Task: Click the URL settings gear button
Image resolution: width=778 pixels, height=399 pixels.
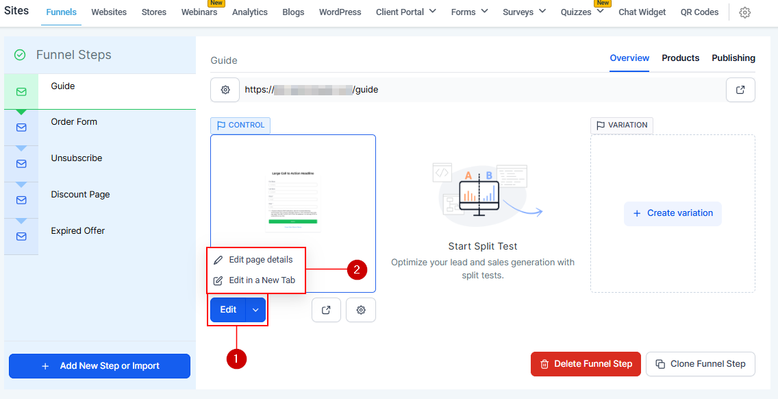Action: pyautogui.click(x=225, y=90)
